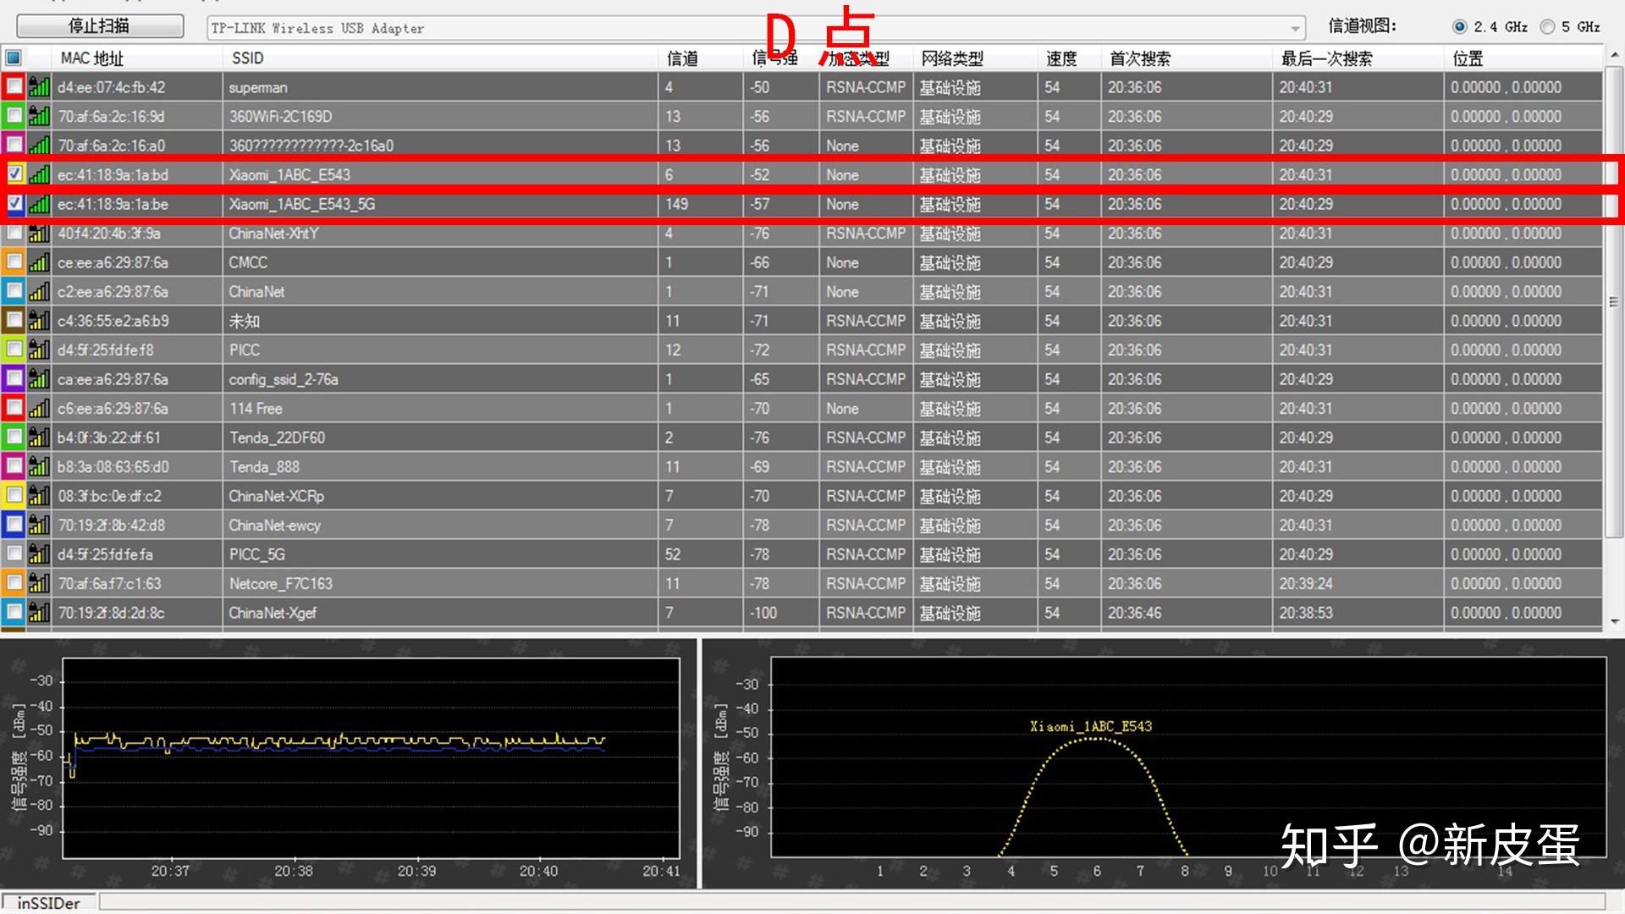
Task: Click signal icon for Tenda_22DF60 row
Action: pyautogui.click(x=39, y=437)
